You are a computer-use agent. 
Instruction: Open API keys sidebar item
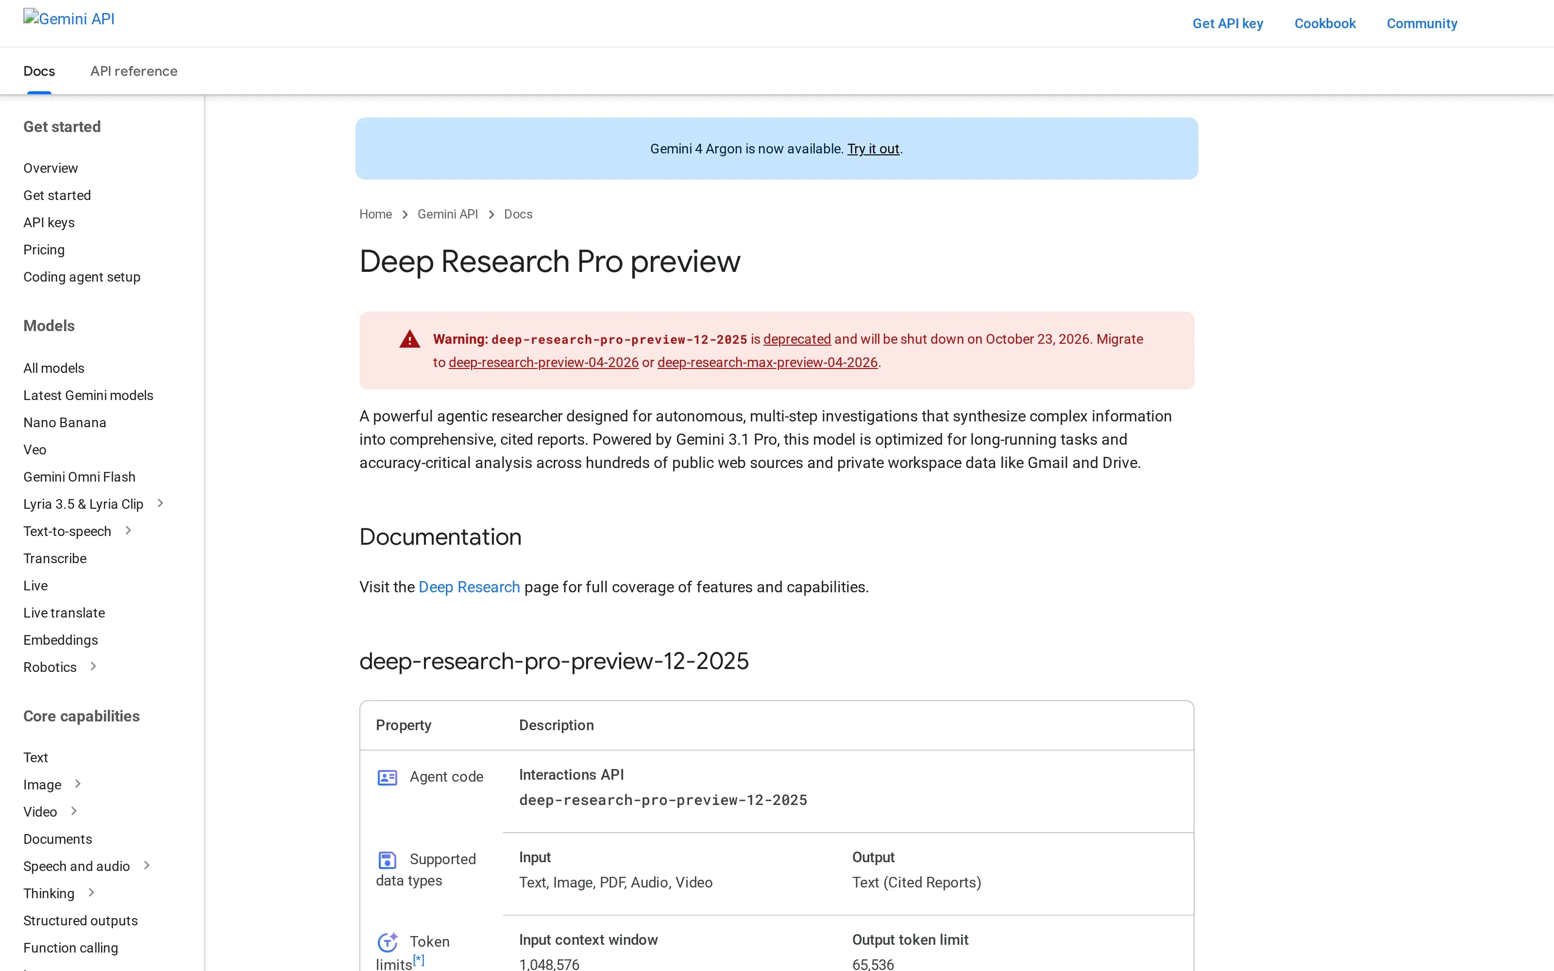pos(49,223)
